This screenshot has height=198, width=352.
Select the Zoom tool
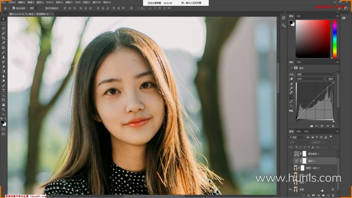coord(3,110)
